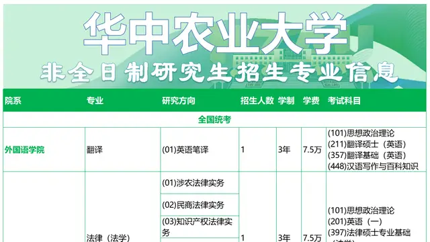Image resolution: width=430 pixels, height=242 pixels.
Task: Select the 学制 column header
Action: pos(286,101)
